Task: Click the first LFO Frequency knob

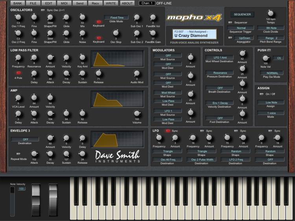Action: 159,138
